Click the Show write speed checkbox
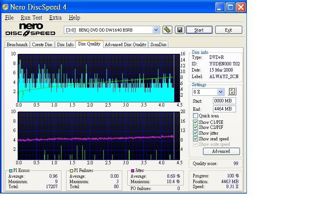 click(195, 144)
